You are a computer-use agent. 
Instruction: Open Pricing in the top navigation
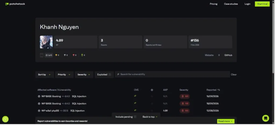(x=214, y=4)
